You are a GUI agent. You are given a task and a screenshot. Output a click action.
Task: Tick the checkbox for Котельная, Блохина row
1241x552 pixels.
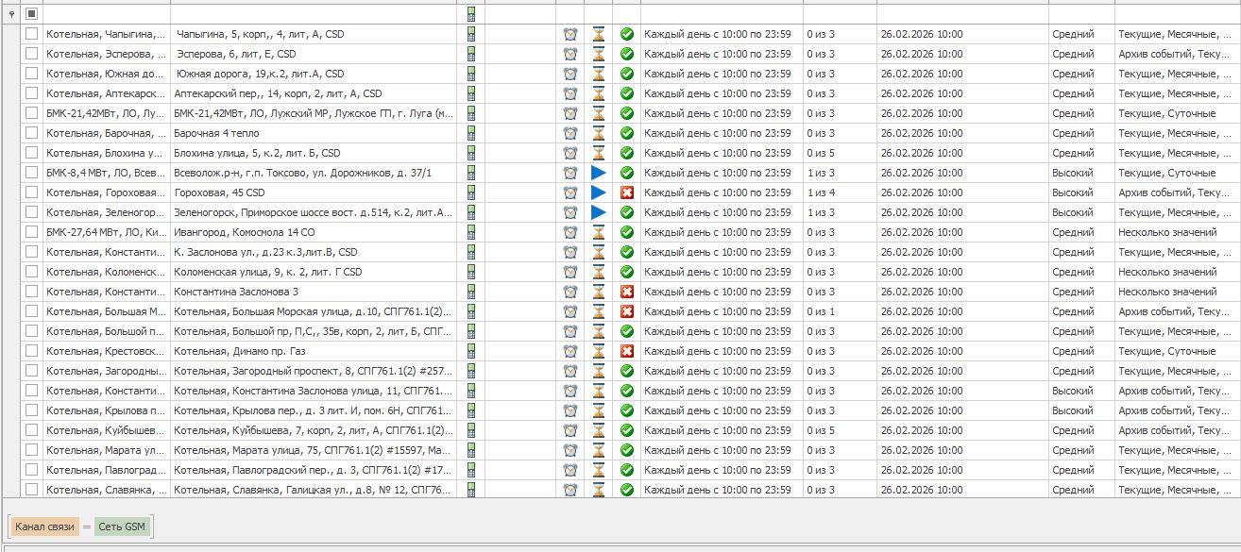point(32,153)
